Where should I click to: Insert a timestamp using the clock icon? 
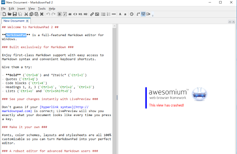tap(132, 14)
